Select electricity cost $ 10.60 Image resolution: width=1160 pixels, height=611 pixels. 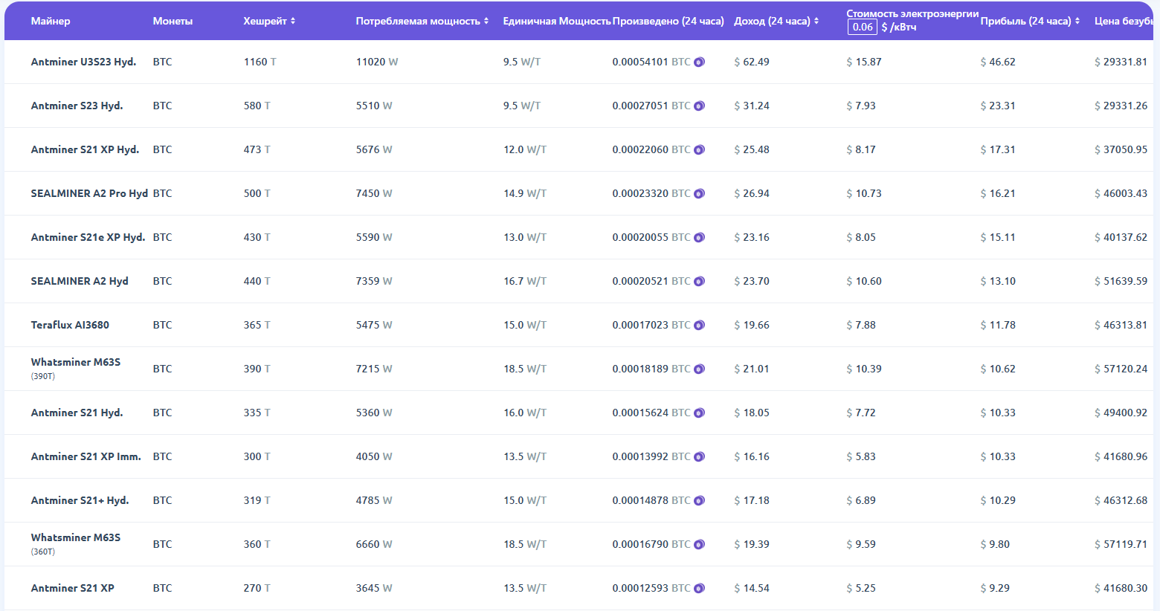[x=864, y=281]
